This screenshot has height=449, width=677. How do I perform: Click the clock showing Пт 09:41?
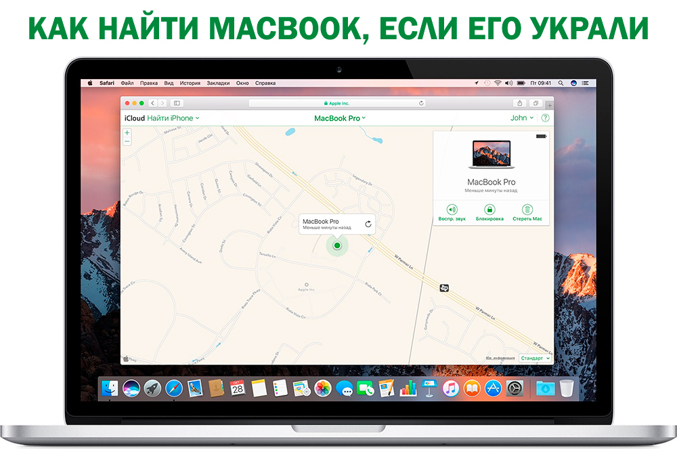(x=540, y=82)
